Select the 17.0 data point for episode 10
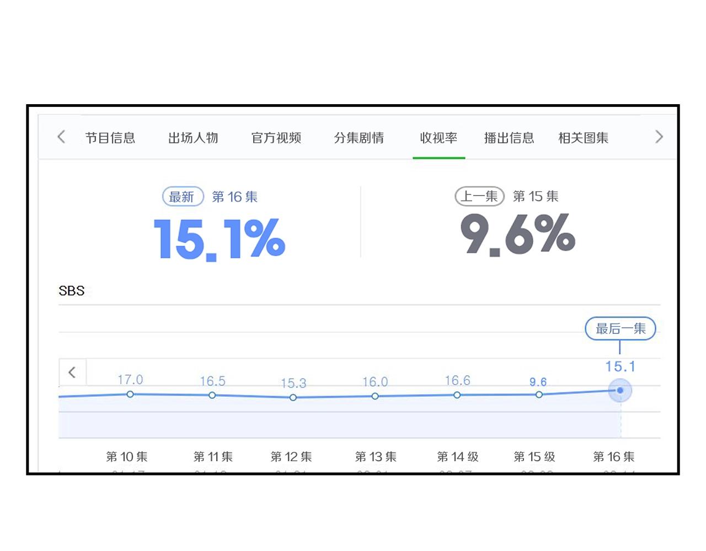Viewport: 706px width, 551px height. click(130, 394)
